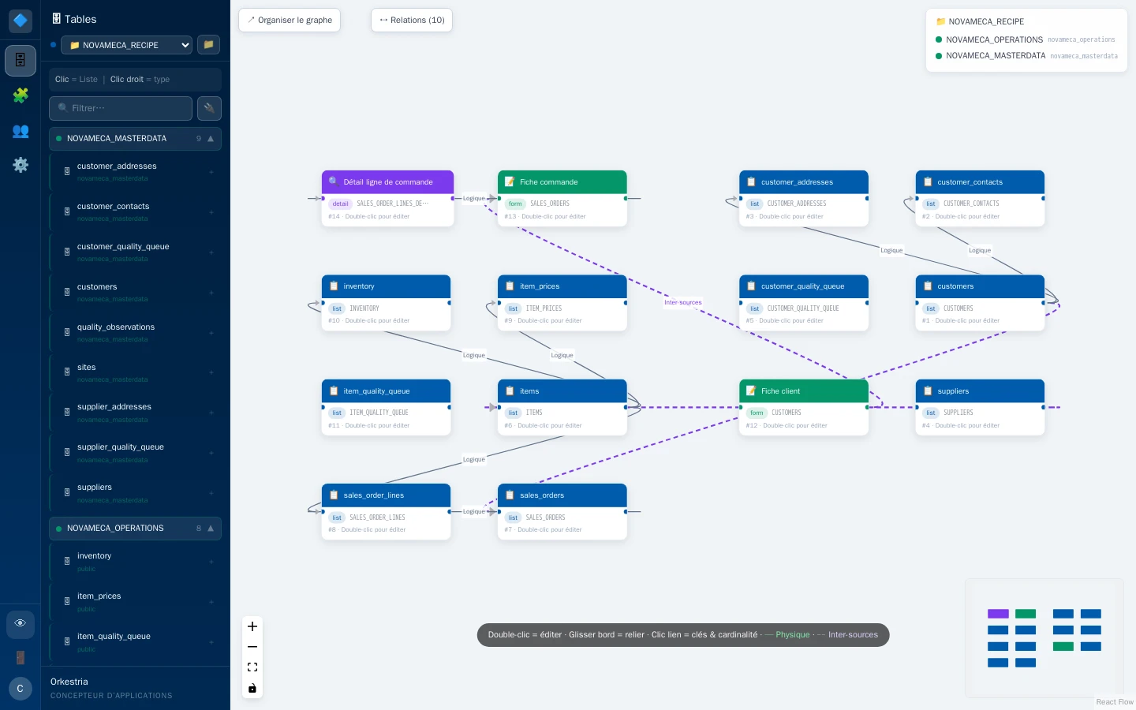
Task: Select quality_observations in the sidebar list
Action: point(135,332)
